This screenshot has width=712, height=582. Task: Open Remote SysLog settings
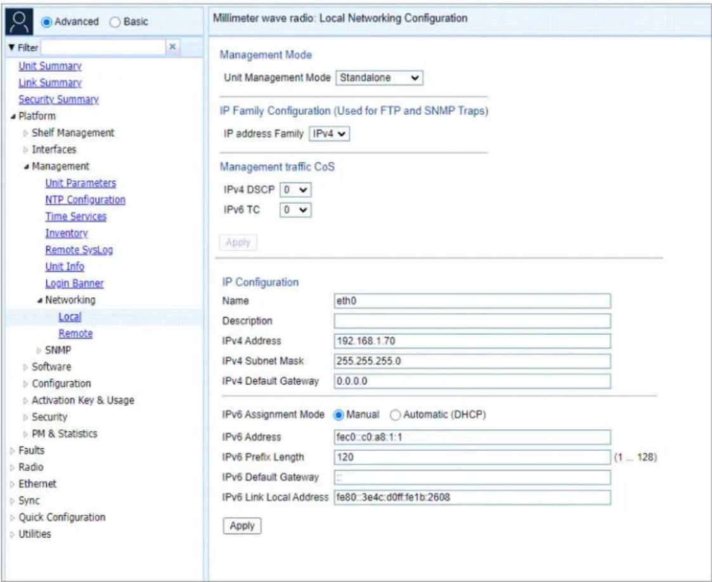click(x=79, y=250)
